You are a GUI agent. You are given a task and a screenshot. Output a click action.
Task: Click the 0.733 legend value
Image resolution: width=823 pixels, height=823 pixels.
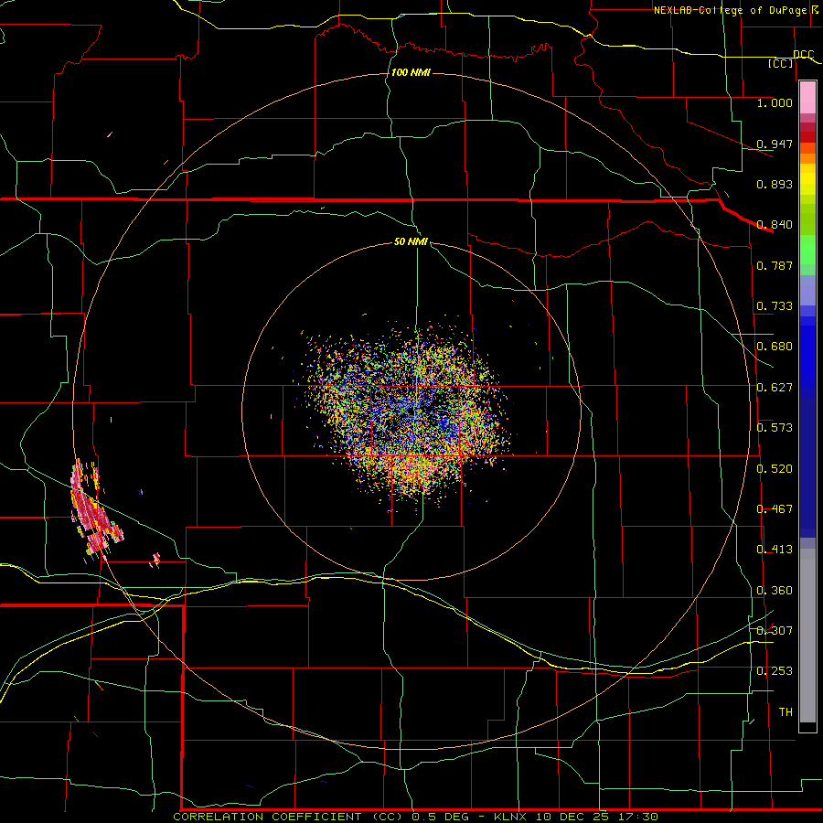click(775, 305)
